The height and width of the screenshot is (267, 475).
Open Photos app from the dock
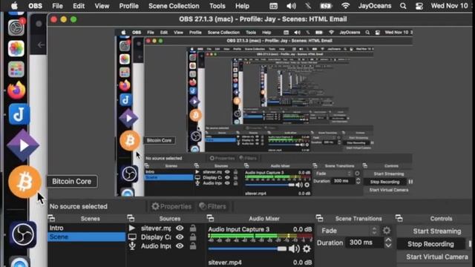[16, 48]
